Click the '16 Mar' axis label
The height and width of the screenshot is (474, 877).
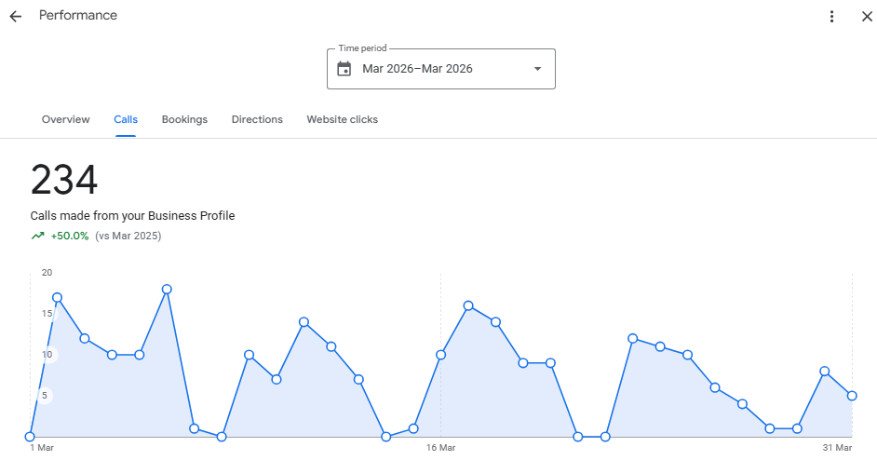pyautogui.click(x=440, y=448)
